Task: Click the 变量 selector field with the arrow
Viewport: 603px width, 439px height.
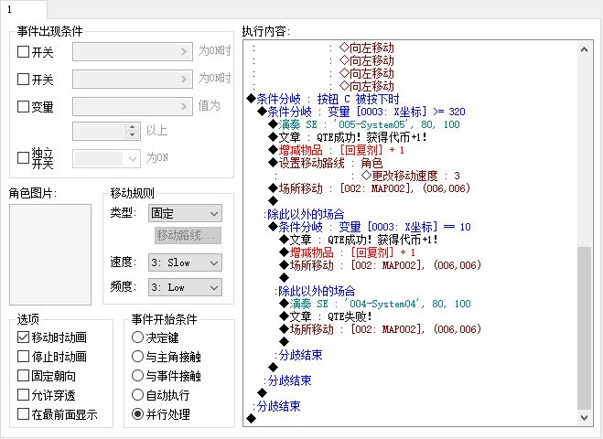Action: [133, 106]
